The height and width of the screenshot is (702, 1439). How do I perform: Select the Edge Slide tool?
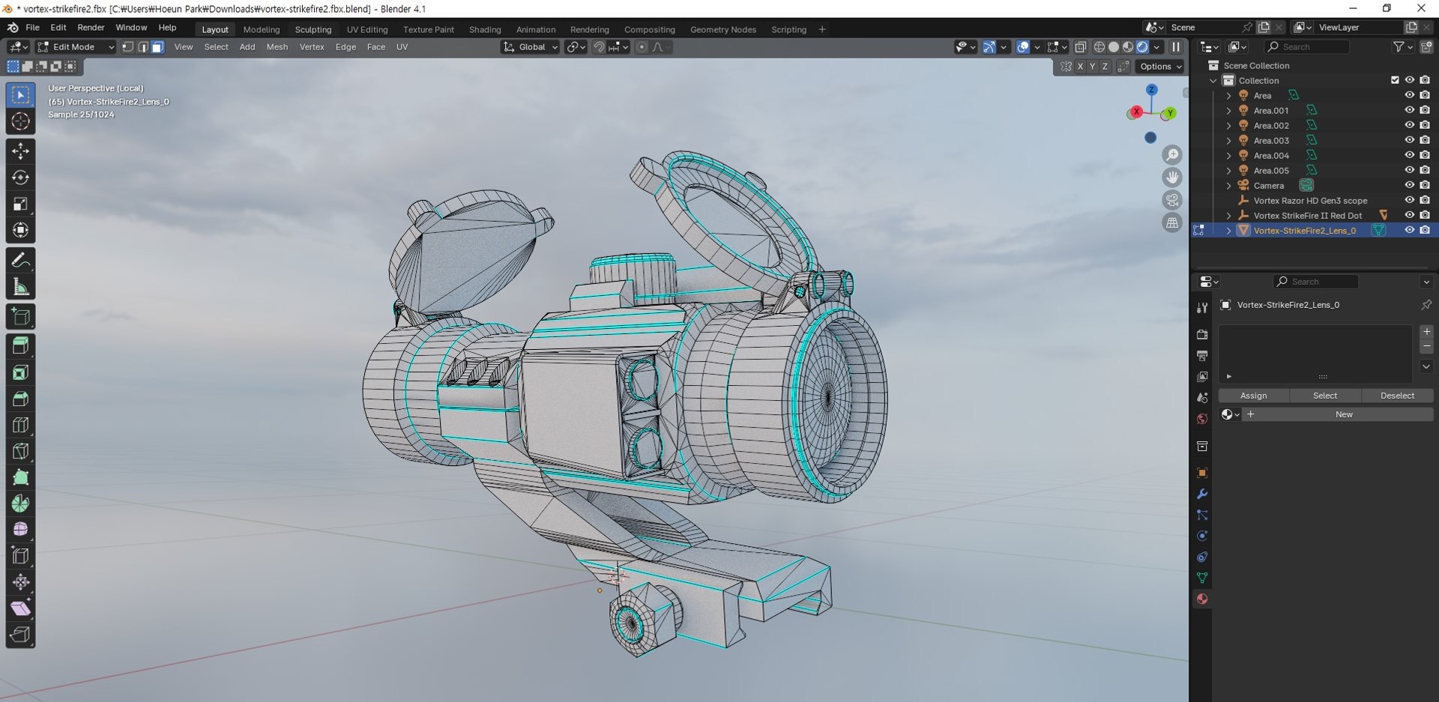tap(20, 556)
